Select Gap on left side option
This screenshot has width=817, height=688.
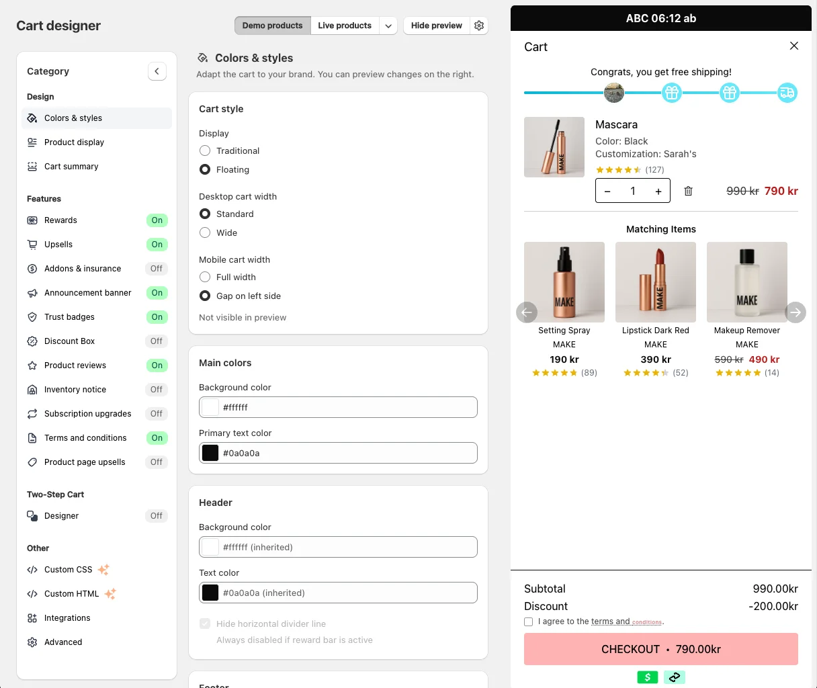click(x=205, y=296)
